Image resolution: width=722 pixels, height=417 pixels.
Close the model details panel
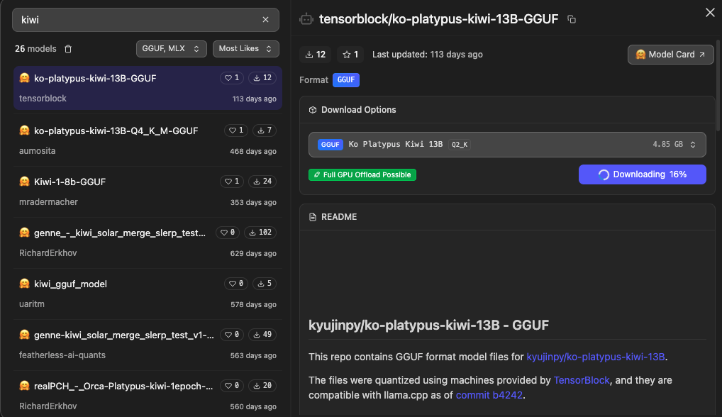(x=710, y=13)
